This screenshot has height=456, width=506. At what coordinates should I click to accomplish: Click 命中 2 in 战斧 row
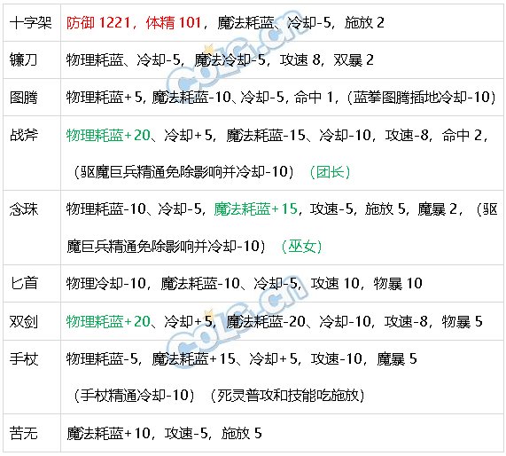pos(462,135)
